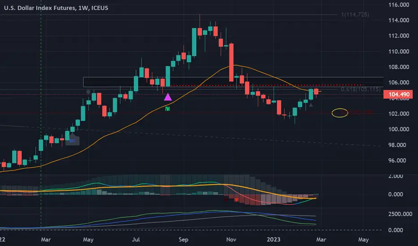Image resolution: width=418 pixels, height=246 pixels.
Task: Click the latest red weekly candle at 104.490
Action: [316, 92]
